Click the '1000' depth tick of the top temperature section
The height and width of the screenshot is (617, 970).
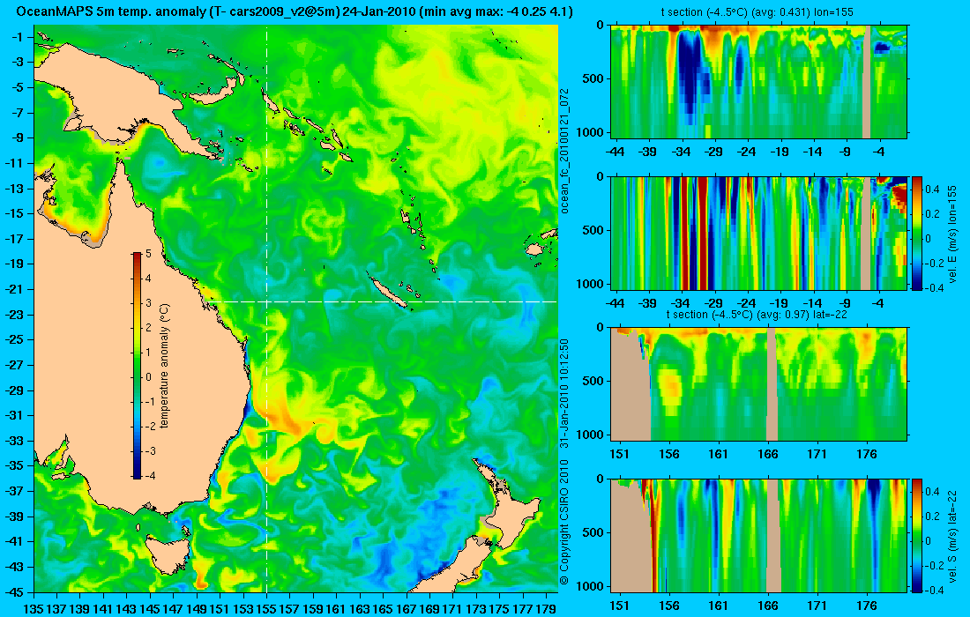(590, 132)
